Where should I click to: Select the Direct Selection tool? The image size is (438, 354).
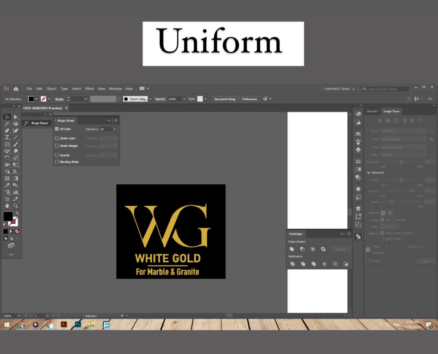[16, 117]
